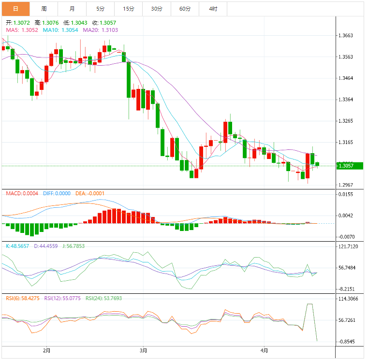Click the RSI(24) value label
Image resolution: width=368 pixels, height=361 pixels.
click(x=103, y=298)
